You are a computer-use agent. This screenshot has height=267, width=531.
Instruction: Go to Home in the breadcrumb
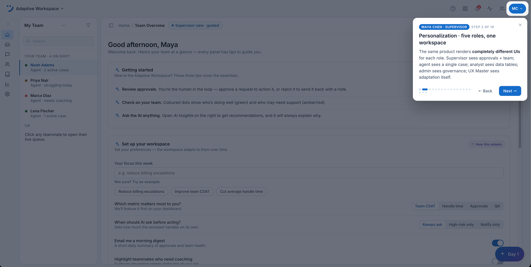coord(124,25)
